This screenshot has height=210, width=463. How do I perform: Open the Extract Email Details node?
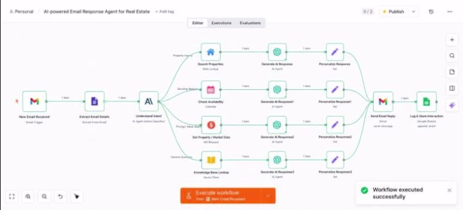pos(94,101)
